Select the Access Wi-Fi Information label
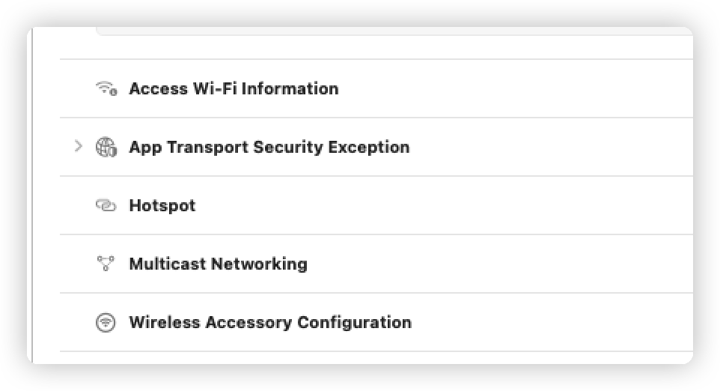Viewport: 720px width, 391px height. point(234,88)
